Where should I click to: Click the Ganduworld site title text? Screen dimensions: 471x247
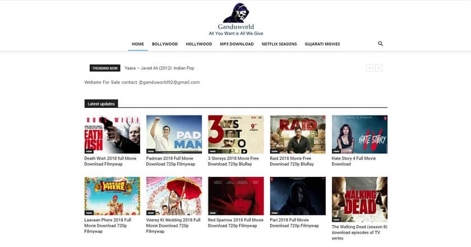pyautogui.click(x=236, y=26)
